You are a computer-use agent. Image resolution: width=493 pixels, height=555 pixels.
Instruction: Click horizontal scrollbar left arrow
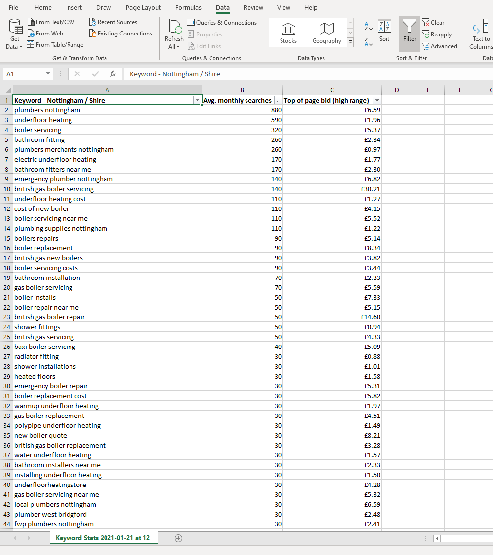tap(437, 538)
